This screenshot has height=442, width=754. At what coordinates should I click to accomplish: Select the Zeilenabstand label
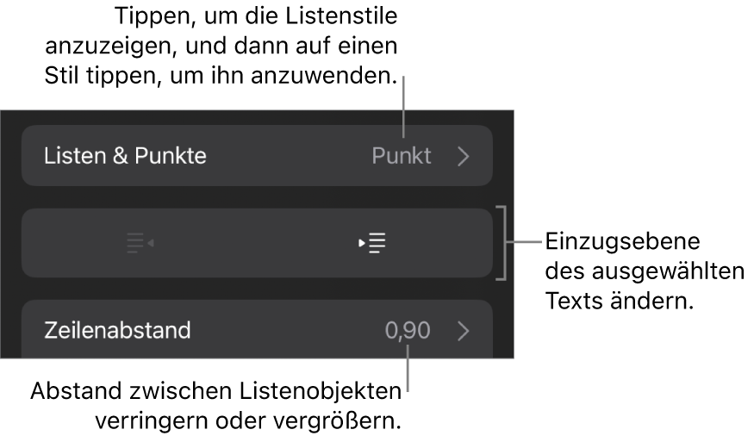(x=116, y=329)
